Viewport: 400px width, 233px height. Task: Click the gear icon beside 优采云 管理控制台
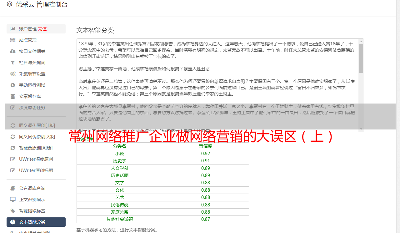click(x=9, y=4)
